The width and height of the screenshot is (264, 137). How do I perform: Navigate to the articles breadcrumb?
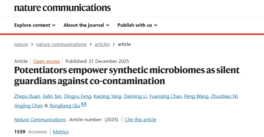[102, 44]
